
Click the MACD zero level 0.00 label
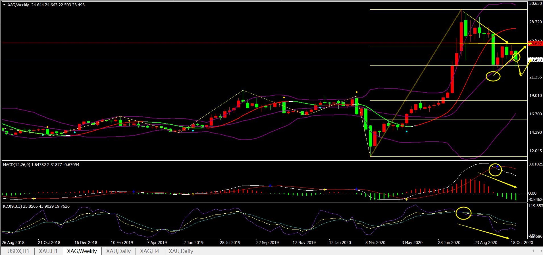click(532, 193)
